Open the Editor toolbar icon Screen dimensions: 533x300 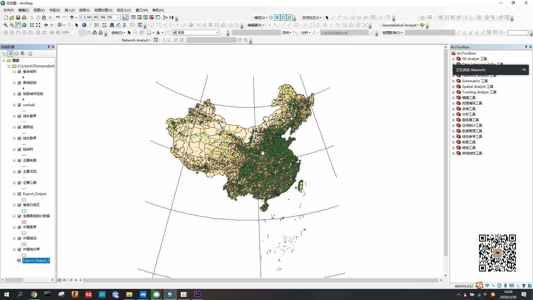click(125, 17)
